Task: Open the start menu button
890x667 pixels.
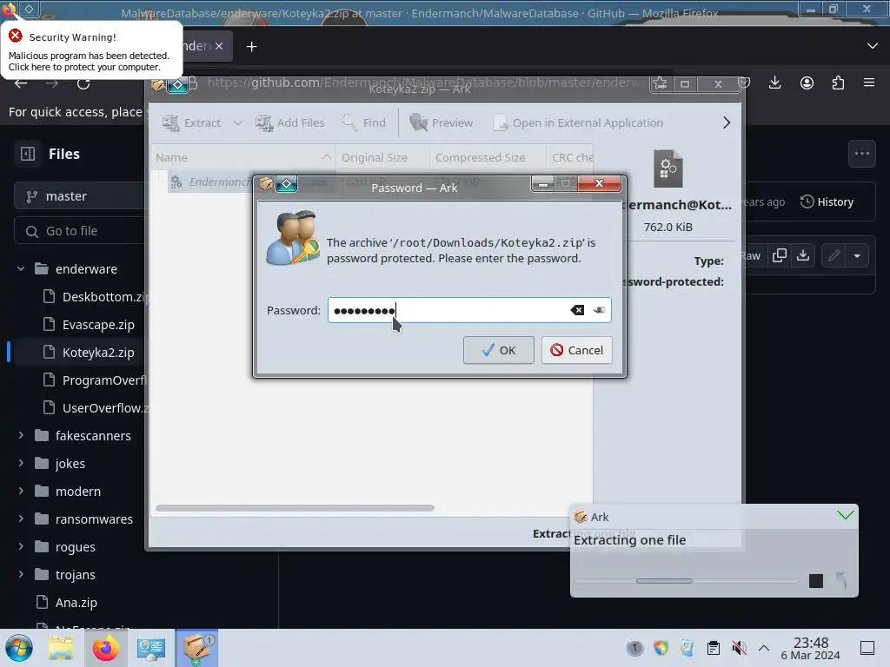Action: (x=19, y=648)
